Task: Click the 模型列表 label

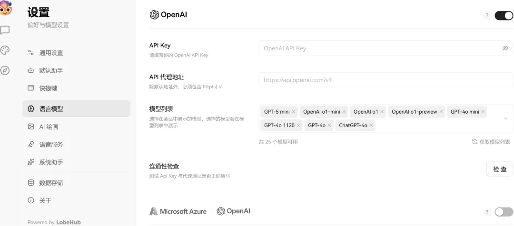Action: [161, 109]
